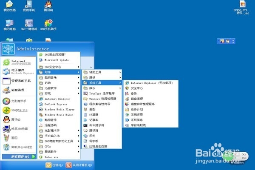Open 磁盘清理 in system tools submenu

151,99
